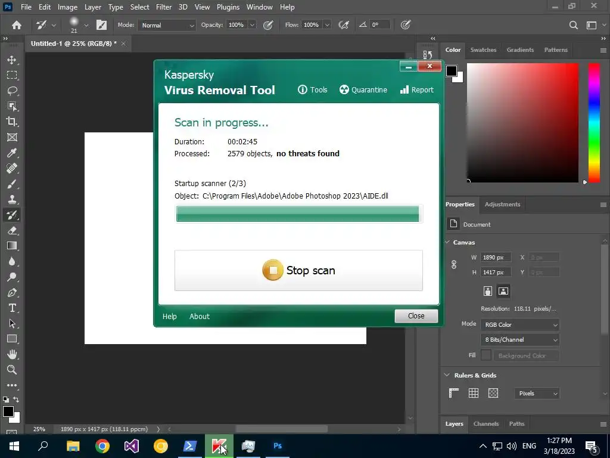This screenshot has width=610, height=458.
Task: Pick a color in the color field
Action: pyautogui.click(x=522, y=123)
